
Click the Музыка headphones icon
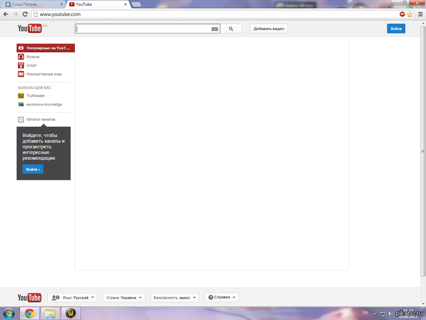(x=21, y=57)
